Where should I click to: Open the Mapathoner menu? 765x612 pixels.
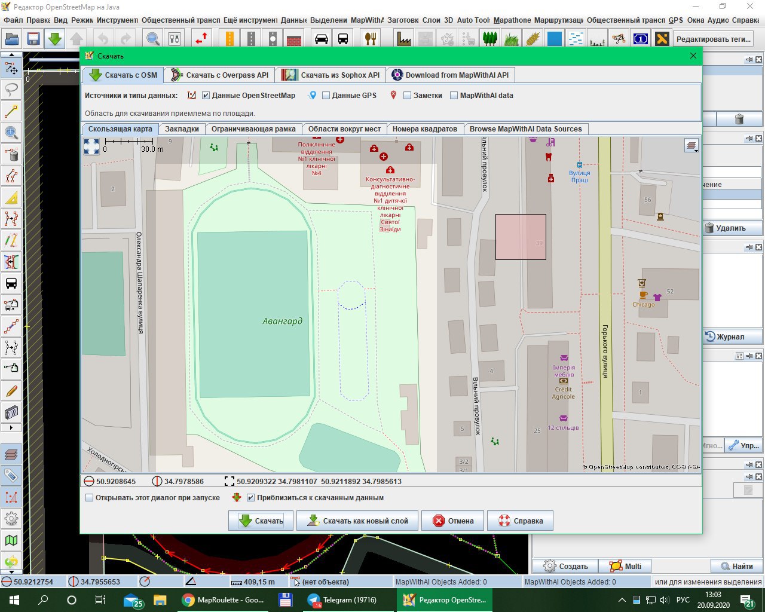[512, 20]
